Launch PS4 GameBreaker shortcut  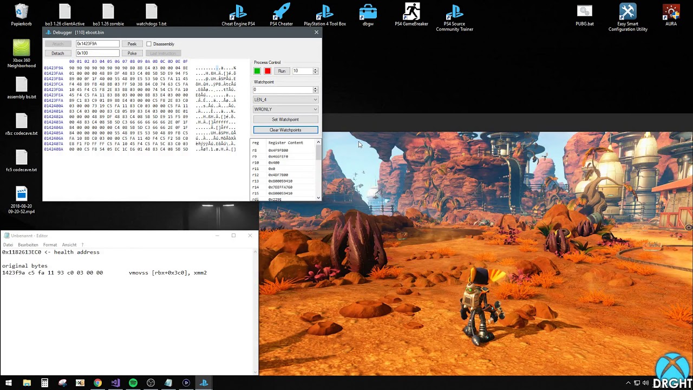point(411,15)
